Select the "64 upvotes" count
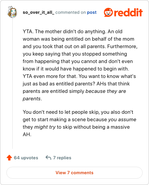The width and height of the screenshot is (149, 185). [26, 158]
